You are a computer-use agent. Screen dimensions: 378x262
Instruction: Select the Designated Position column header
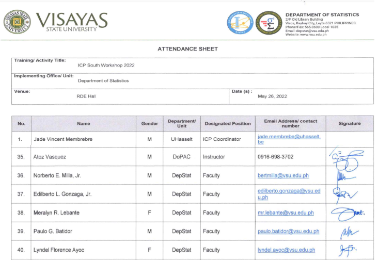pyautogui.click(x=228, y=124)
